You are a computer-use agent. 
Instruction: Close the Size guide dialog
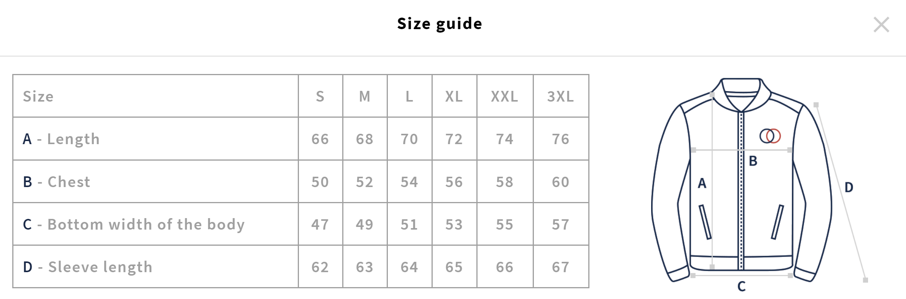click(881, 25)
